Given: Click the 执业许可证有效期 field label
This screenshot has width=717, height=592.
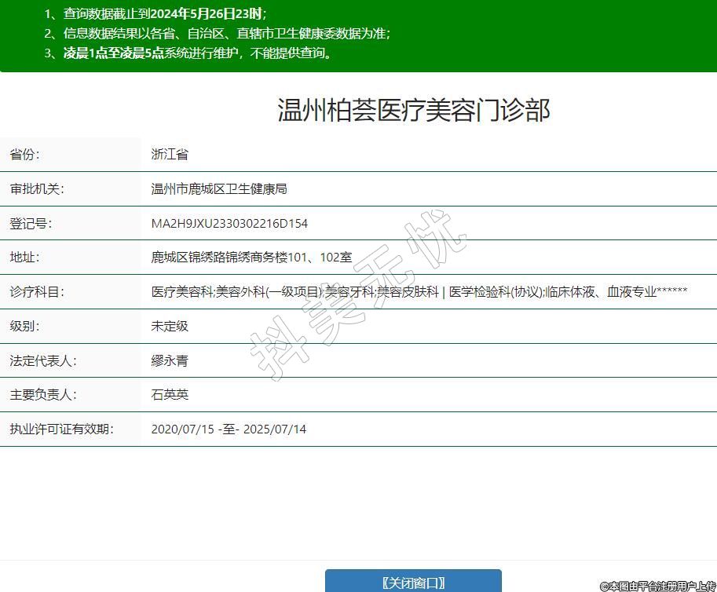Looking at the screenshot, I should pyautogui.click(x=61, y=429).
